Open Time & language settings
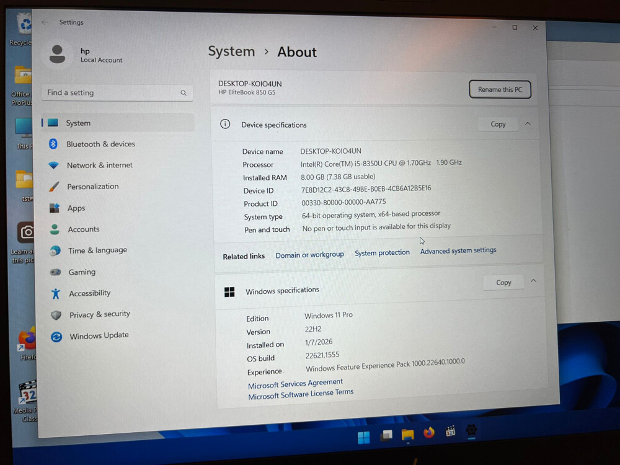Screen dimensions: 620x465 coord(97,250)
